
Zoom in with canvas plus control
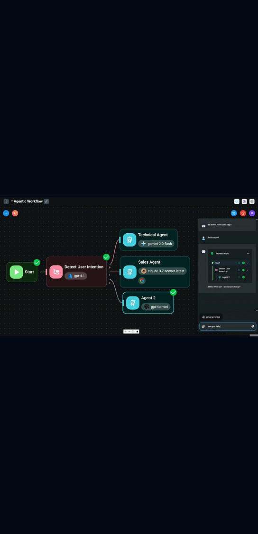pyautogui.click(x=125, y=331)
